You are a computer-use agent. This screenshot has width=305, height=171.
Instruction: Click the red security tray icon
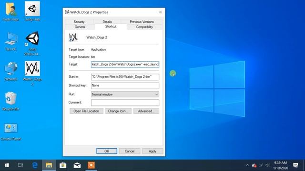(254, 165)
